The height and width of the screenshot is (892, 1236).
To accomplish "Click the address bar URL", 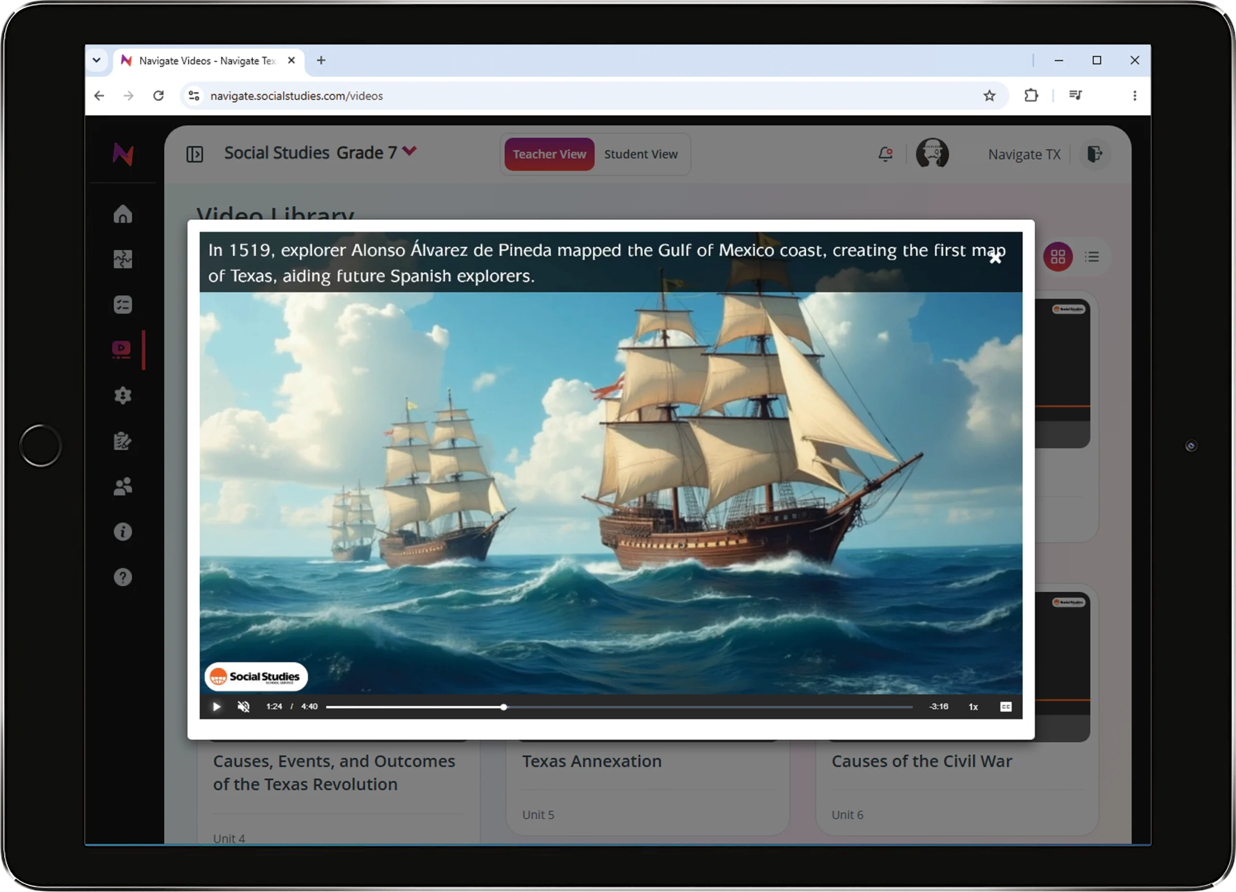I will click(x=296, y=96).
